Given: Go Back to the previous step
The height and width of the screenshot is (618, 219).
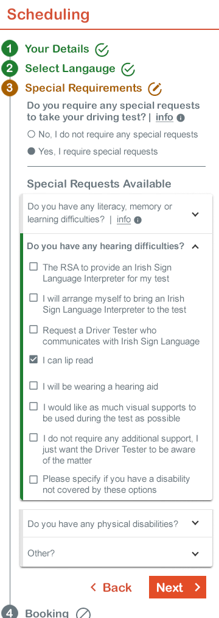Looking at the screenshot, I should click(111, 587).
